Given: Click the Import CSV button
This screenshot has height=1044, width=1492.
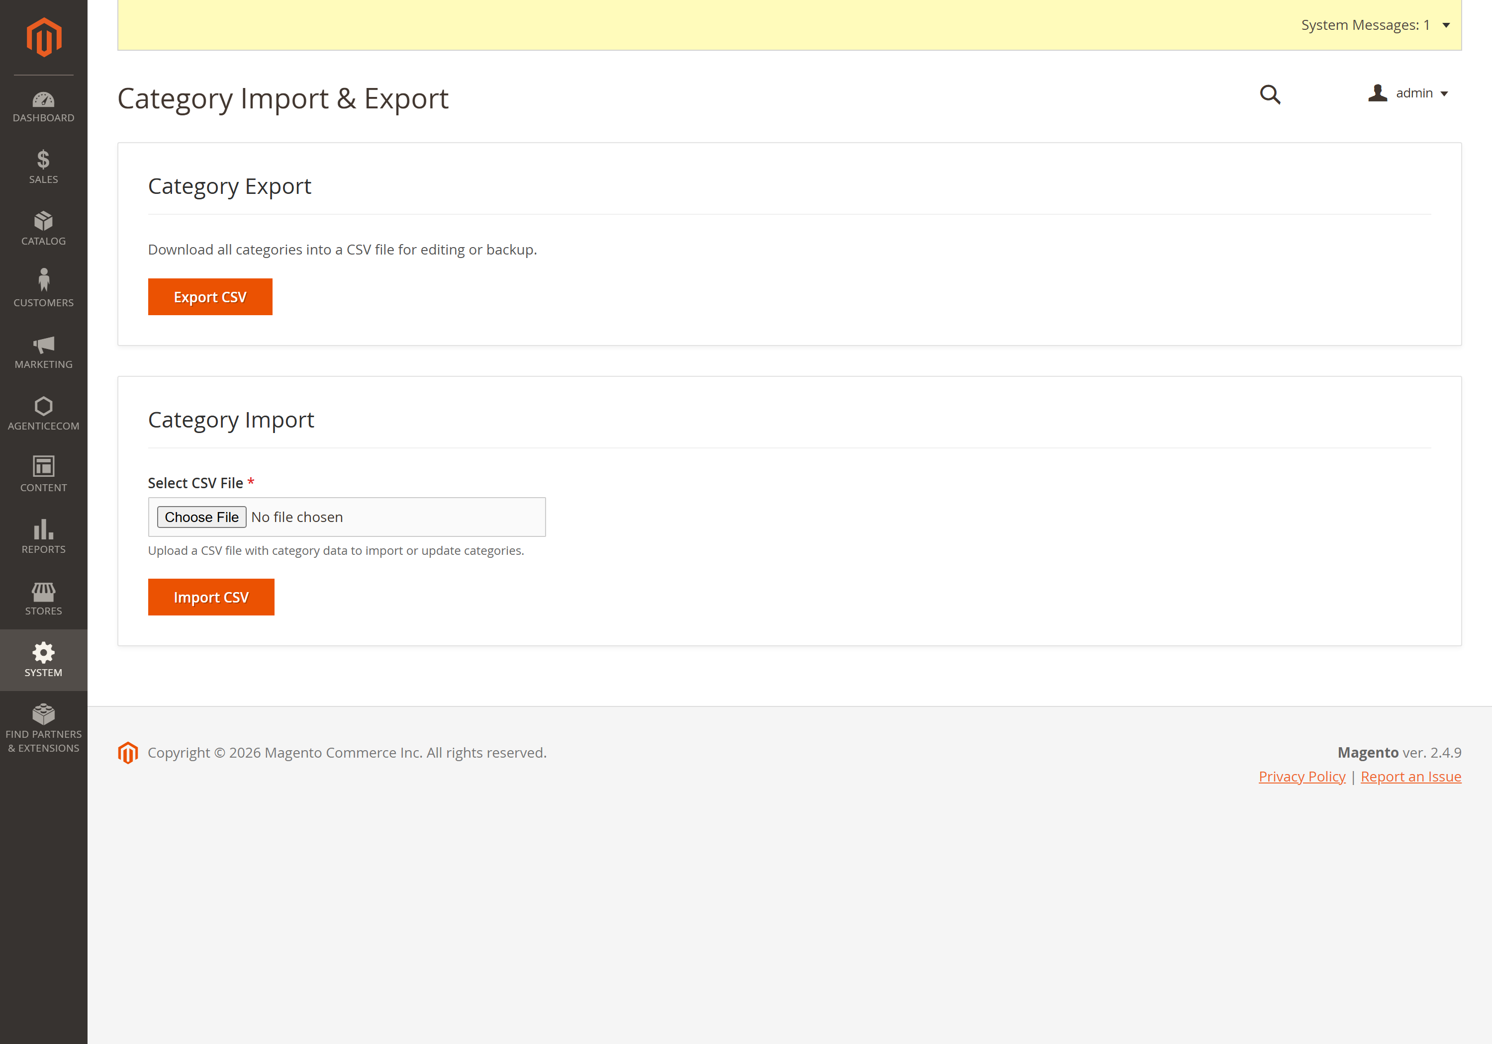Looking at the screenshot, I should (211, 597).
